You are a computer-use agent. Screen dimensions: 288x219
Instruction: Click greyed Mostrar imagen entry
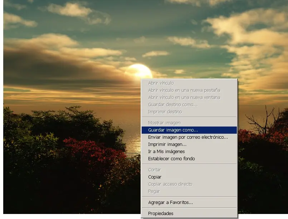(x=189, y=123)
